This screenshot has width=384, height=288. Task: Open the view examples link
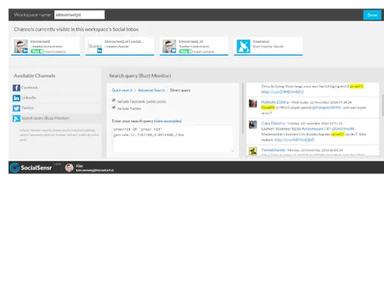pos(167,121)
